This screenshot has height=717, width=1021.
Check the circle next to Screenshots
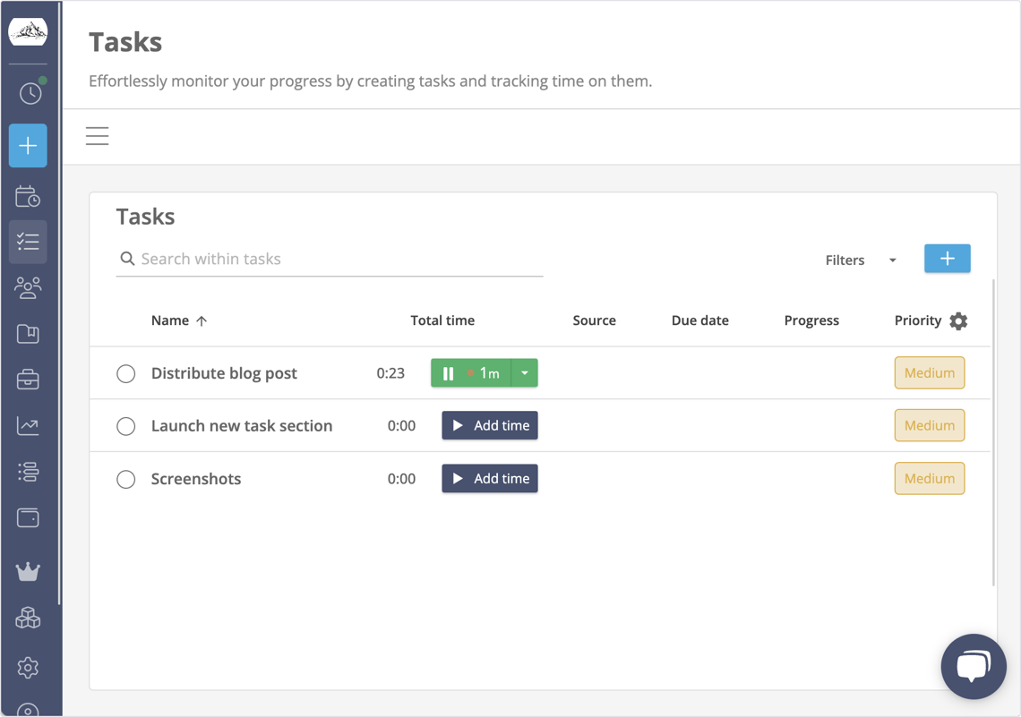125,479
